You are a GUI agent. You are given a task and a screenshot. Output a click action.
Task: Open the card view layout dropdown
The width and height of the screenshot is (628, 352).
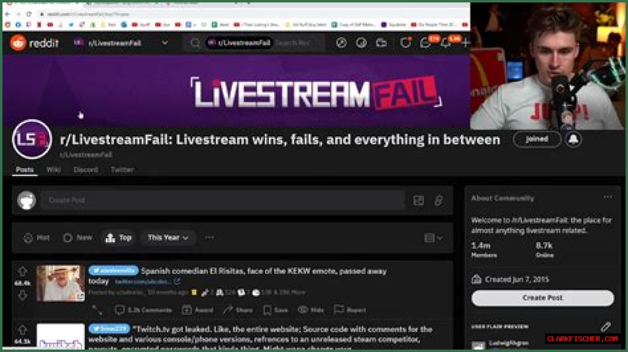click(x=433, y=238)
